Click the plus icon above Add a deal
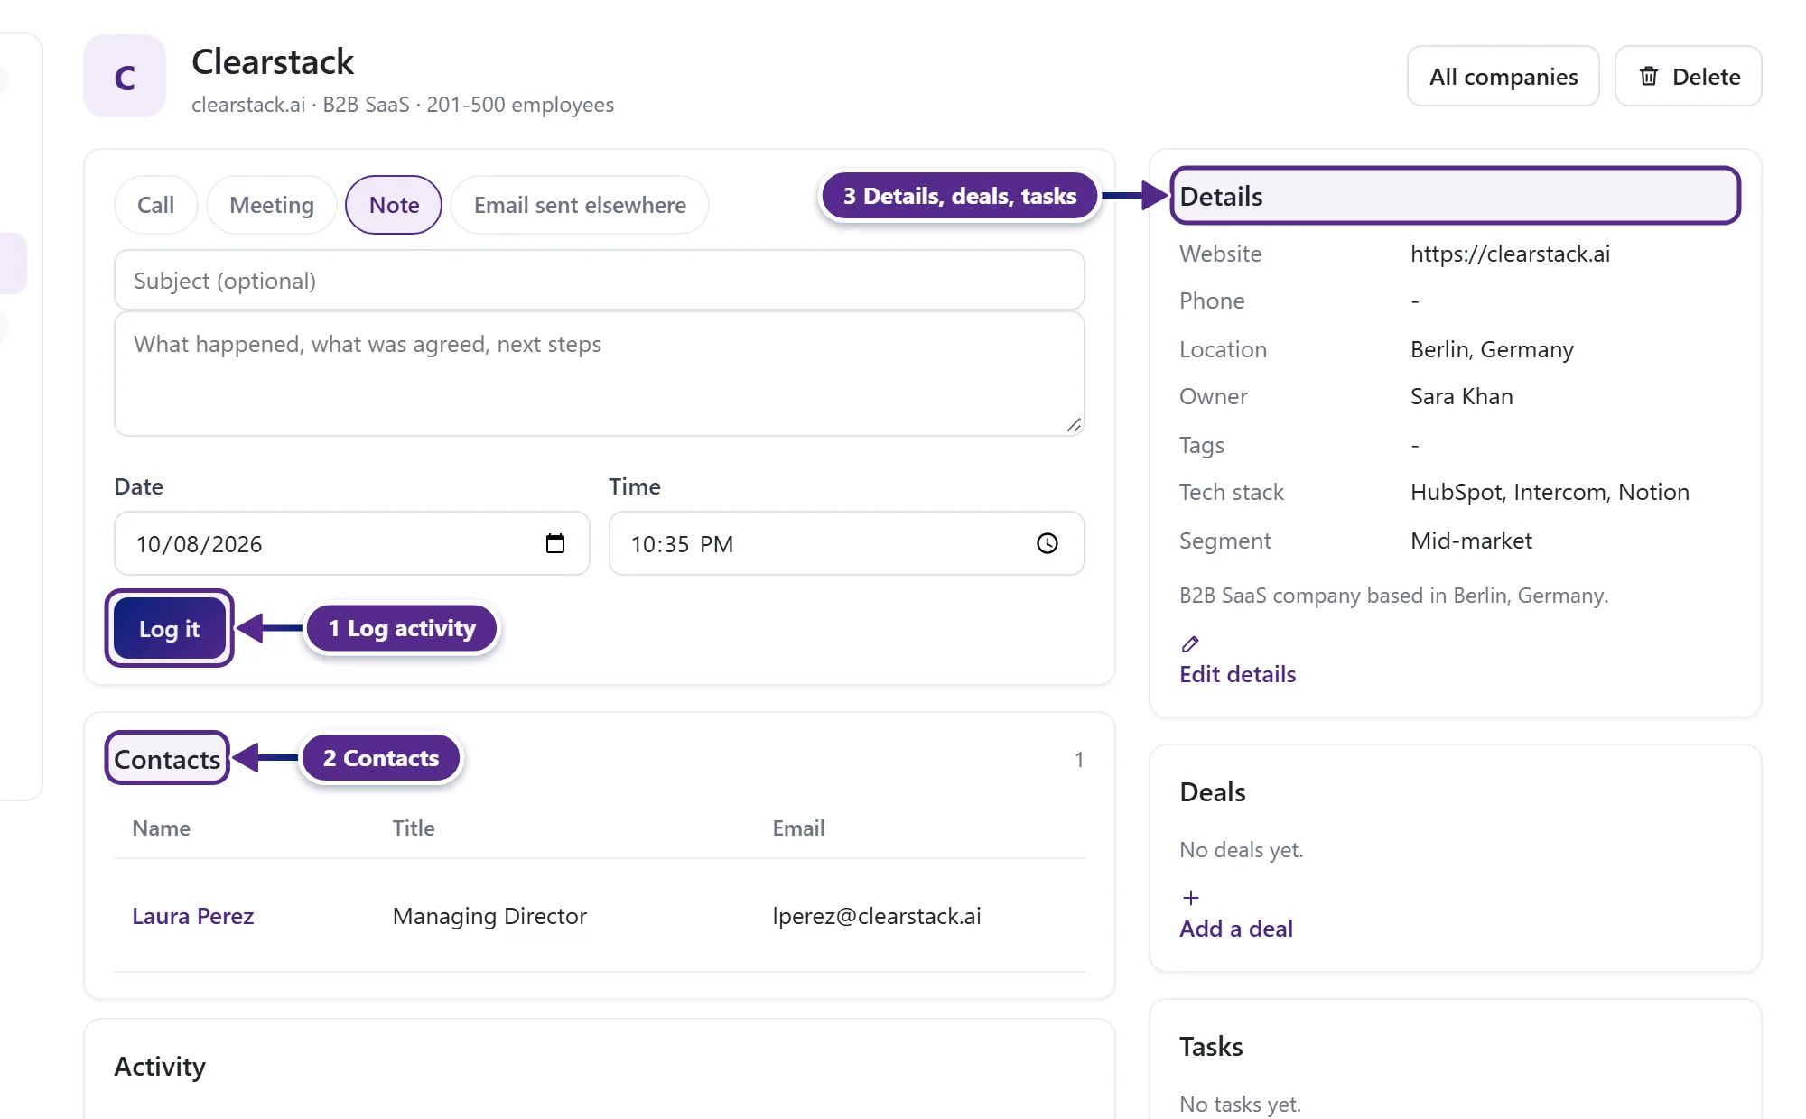The image size is (1806, 1119). [x=1191, y=898]
